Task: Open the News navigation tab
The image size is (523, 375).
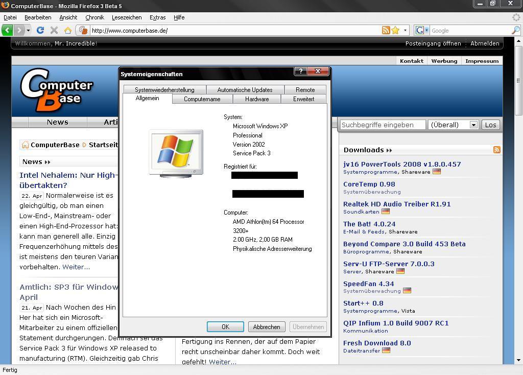Action: pyautogui.click(x=57, y=122)
